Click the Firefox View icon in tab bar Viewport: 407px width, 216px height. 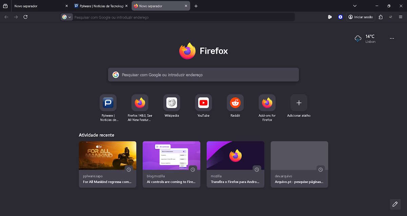point(5,6)
